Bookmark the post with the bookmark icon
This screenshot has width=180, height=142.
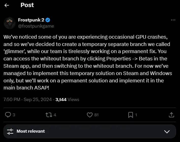tap(130, 115)
